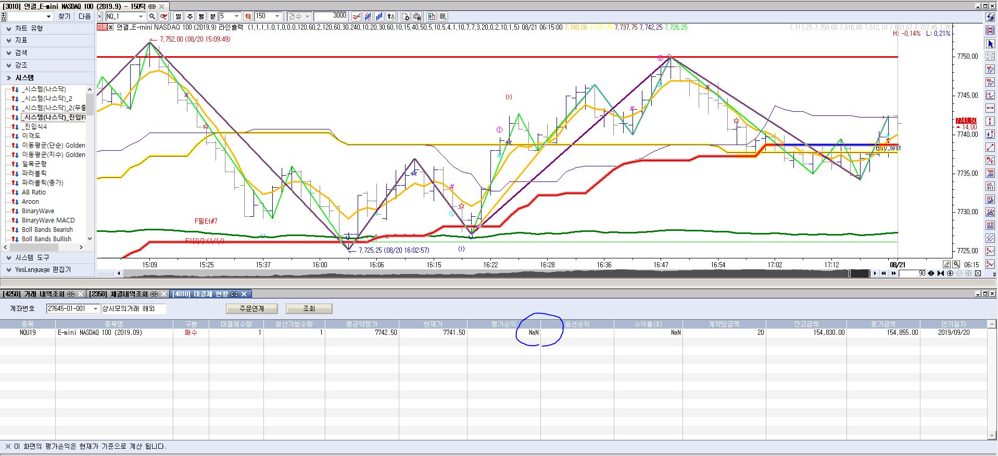Click the chart zoom magnifier icon

pos(956,265)
